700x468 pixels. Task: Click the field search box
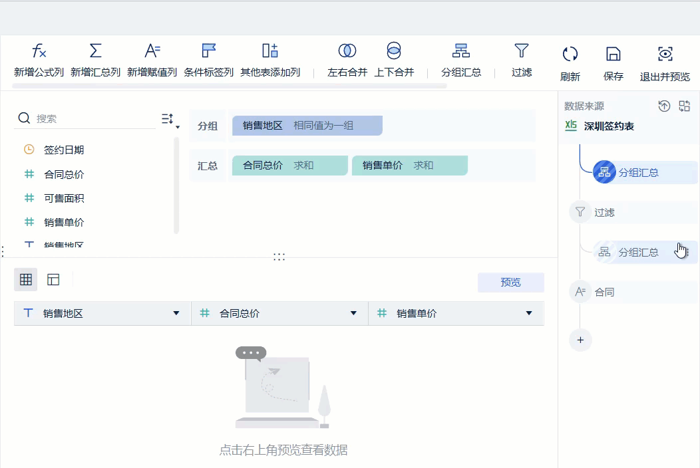pyautogui.click(x=86, y=119)
